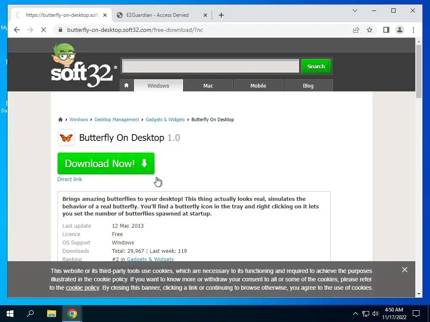Image resolution: width=430 pixels, height=322 pixels.
Task: Click the "Butterfly On Desktop" page title
Action: pos(121,138)
